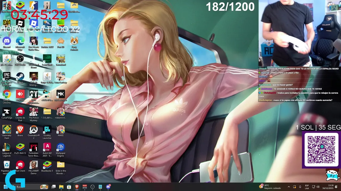341x191 pixels.
Task: Open the Slide in the Woods folder
Action: [61, 168]
